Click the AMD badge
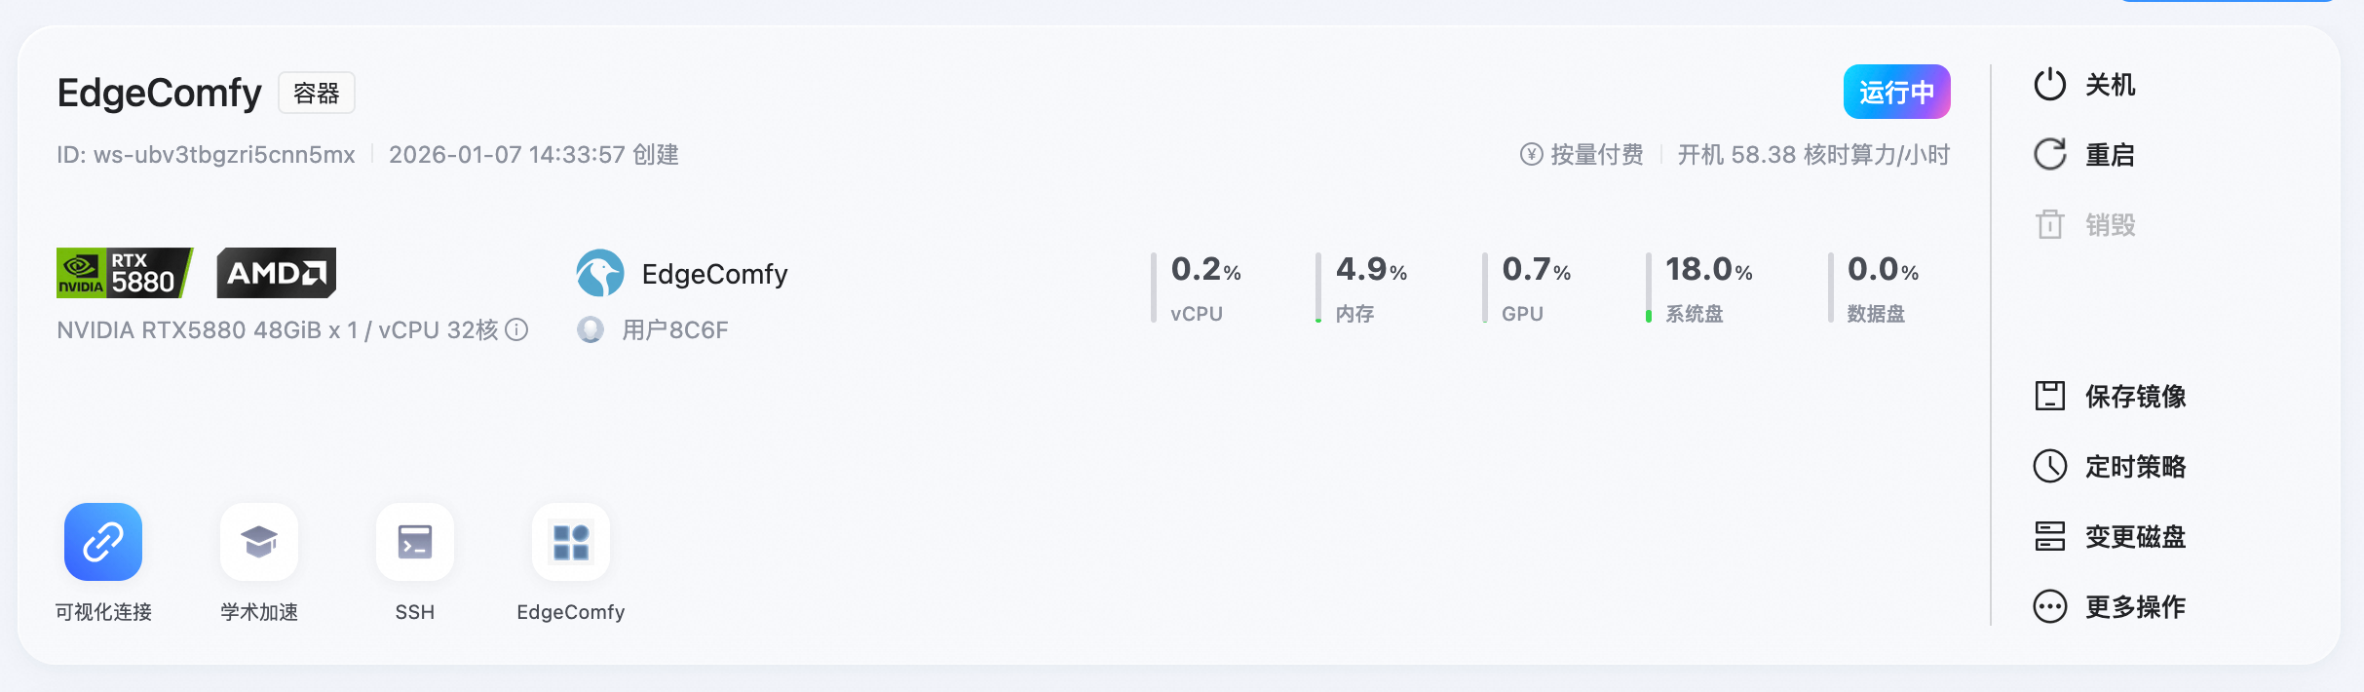Screen dimensions: 2364x692 tap(276, 272)
